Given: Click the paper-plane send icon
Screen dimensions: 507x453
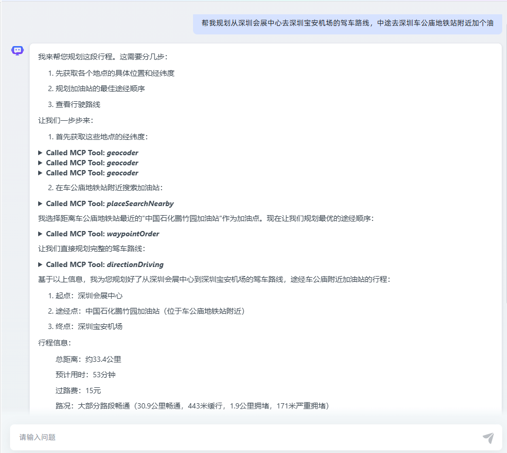Looking at the screenshot, I should tap(488, 437).
